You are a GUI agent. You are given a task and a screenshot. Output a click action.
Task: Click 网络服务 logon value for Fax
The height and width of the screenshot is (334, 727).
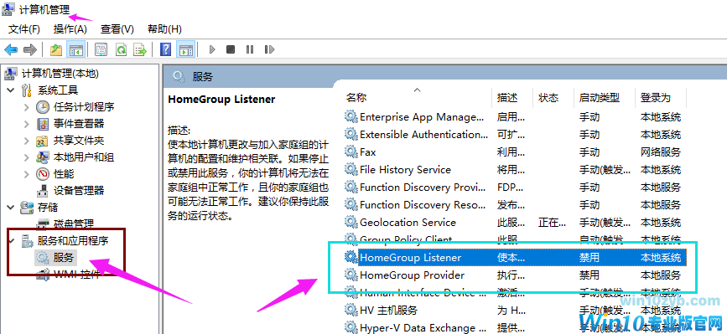point(661,152)
